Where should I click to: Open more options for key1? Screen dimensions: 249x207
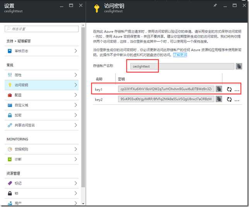[237, 91]
